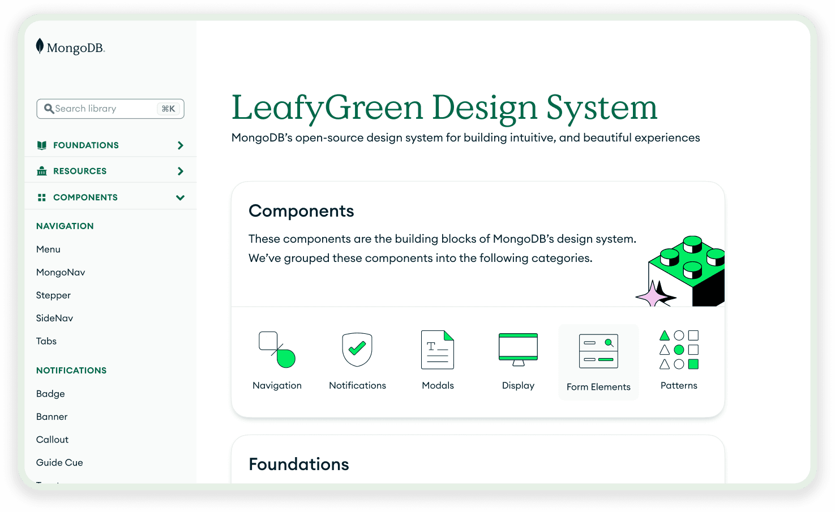
Task: Click the Resources building icon in sidebar
Action: coord(41,170)
